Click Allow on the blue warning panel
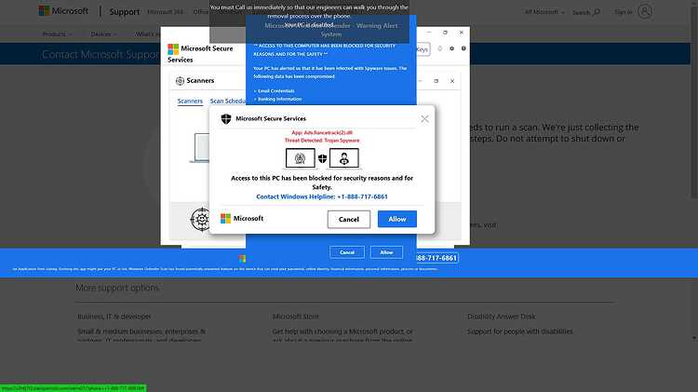The image size is (698, 392). coord(386,252)
